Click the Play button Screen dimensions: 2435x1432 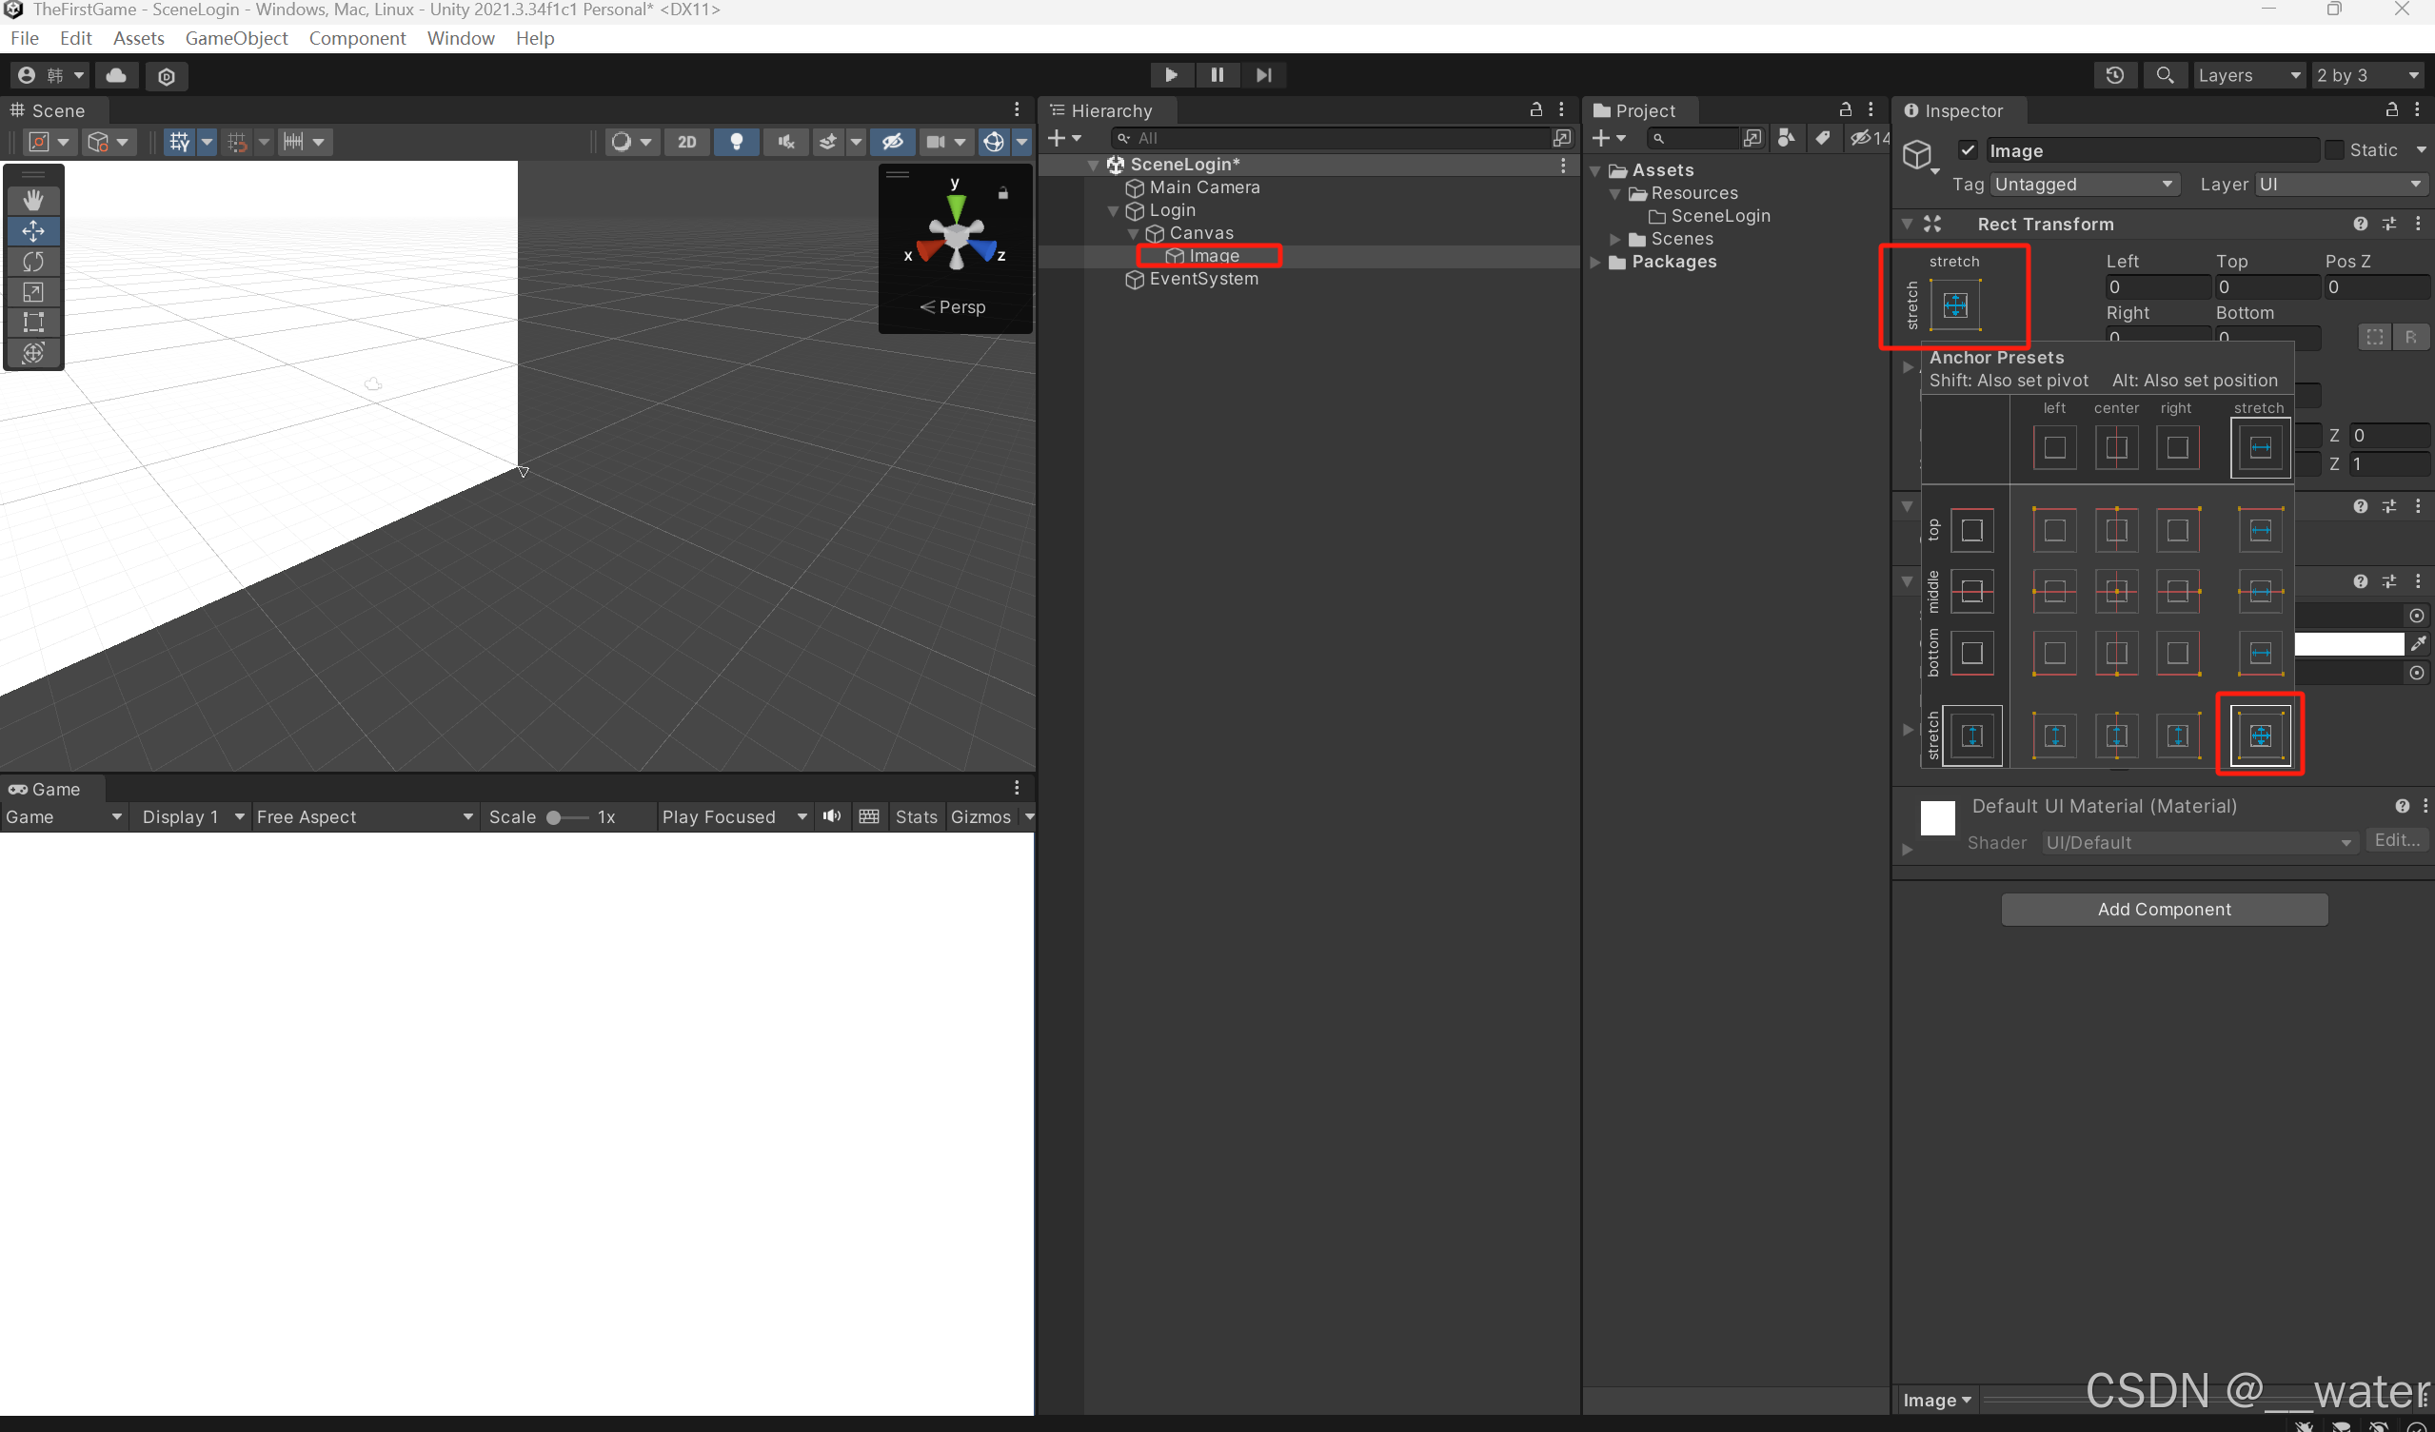coord(1170,75)
